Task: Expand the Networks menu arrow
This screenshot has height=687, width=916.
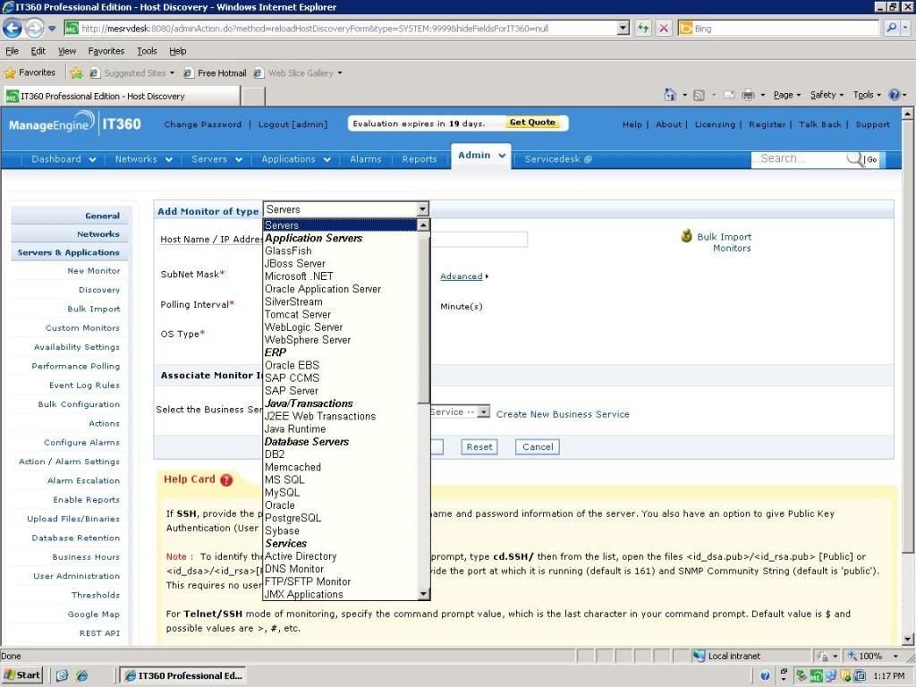Action: pos(169,159)
